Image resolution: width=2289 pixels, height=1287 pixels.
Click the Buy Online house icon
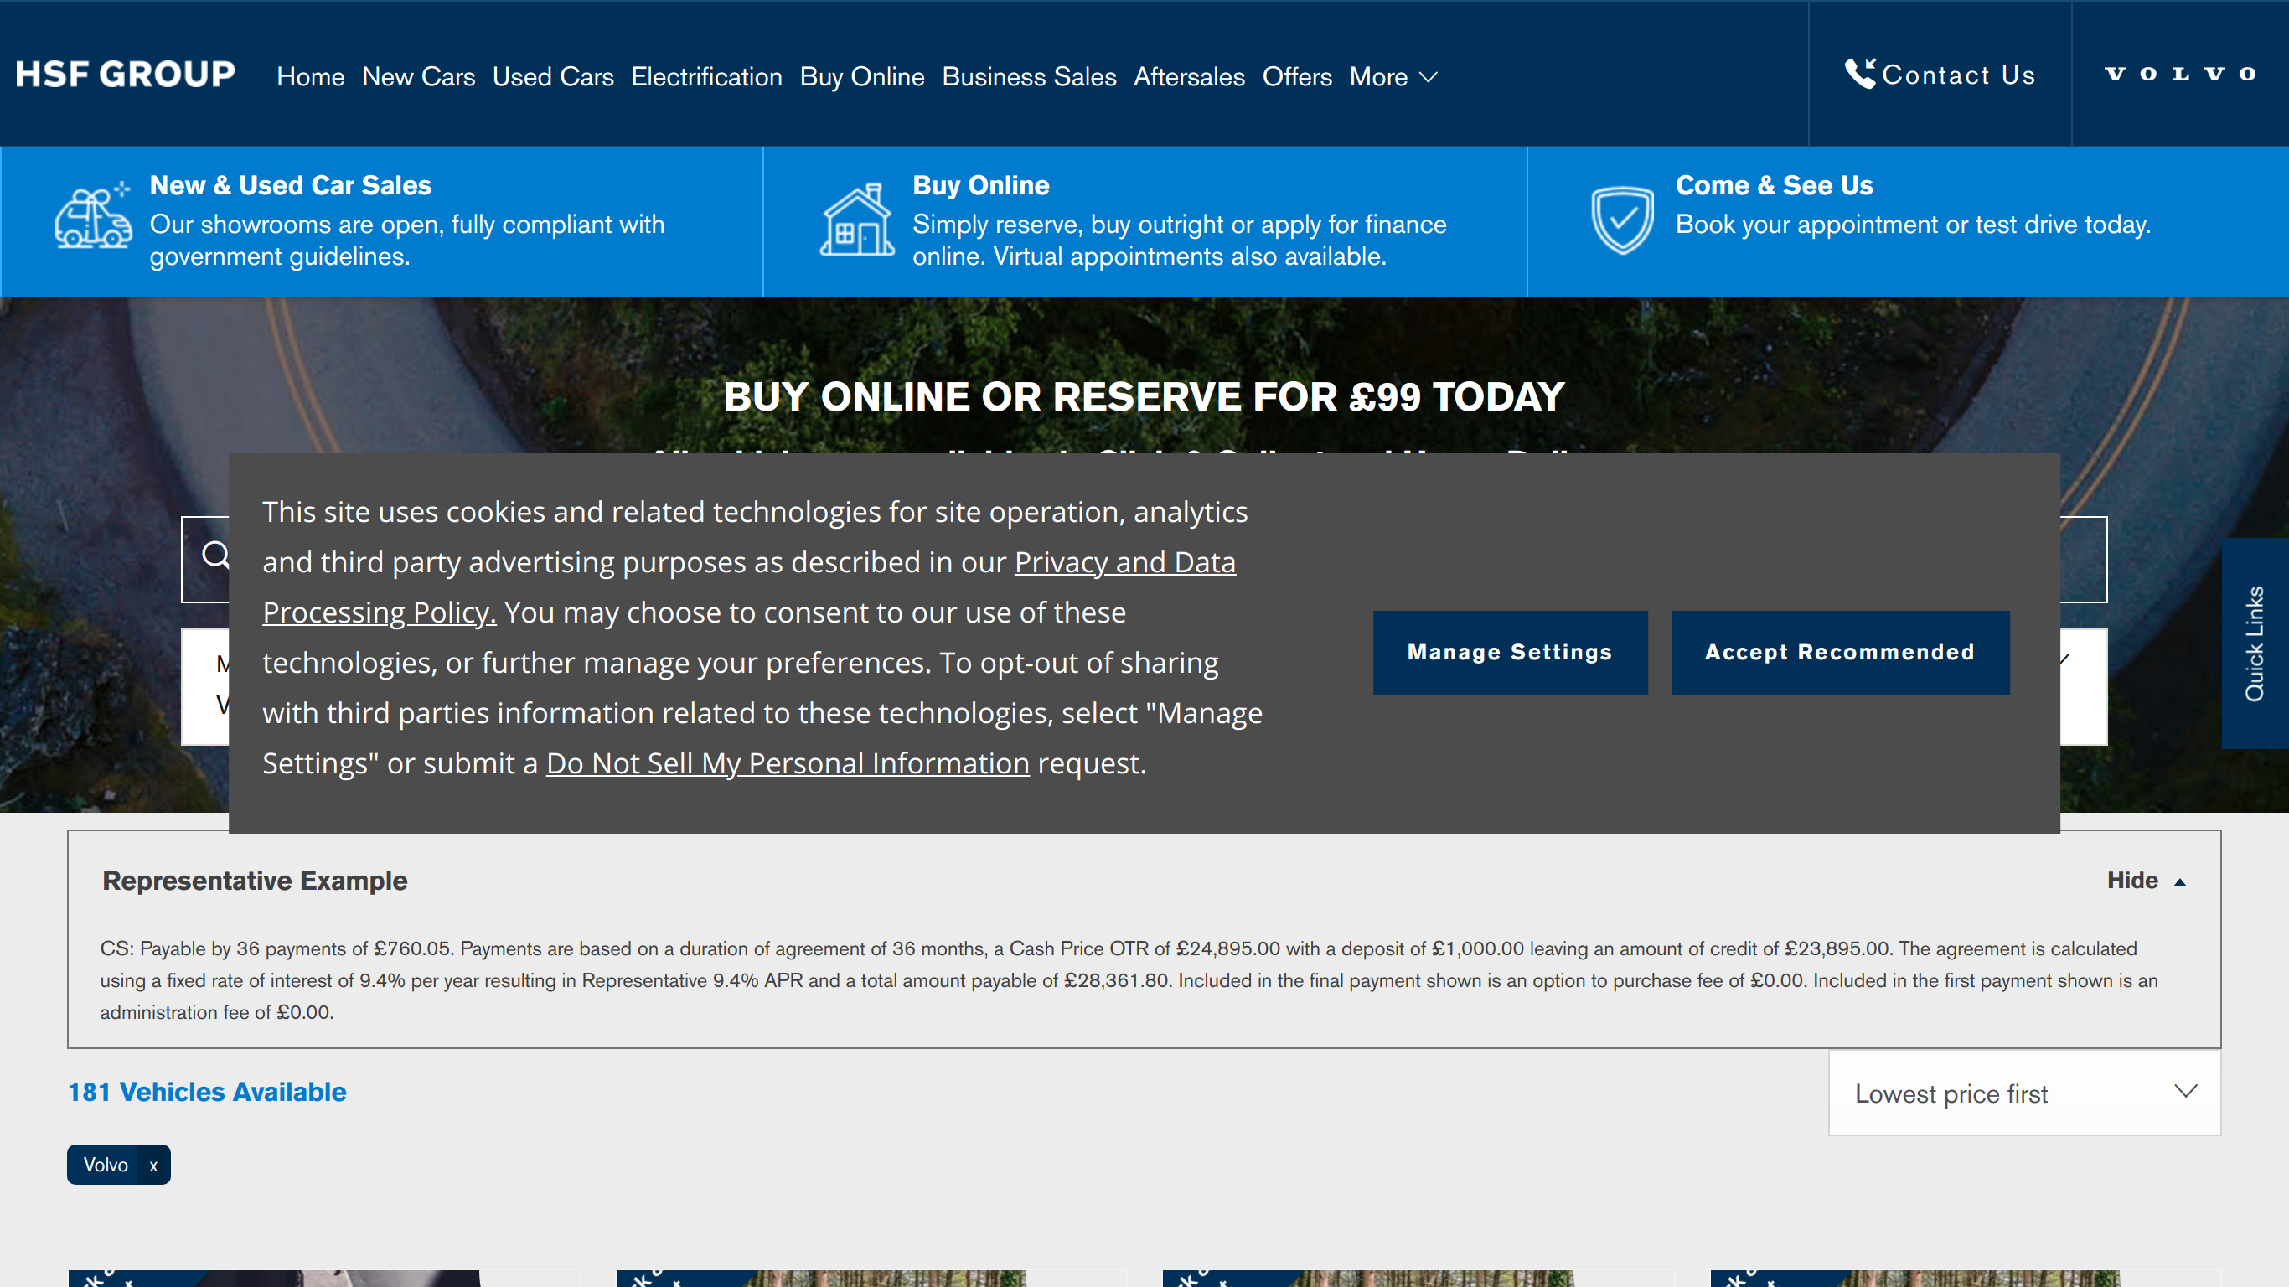[x=856, y=220]
